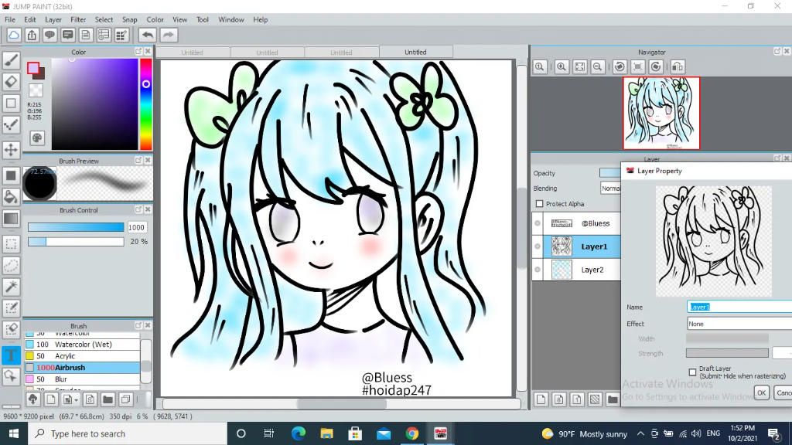The width and height of the screenshot is (792, 445).
Task: Click the Redo arrow button
Action: (169, 35)
